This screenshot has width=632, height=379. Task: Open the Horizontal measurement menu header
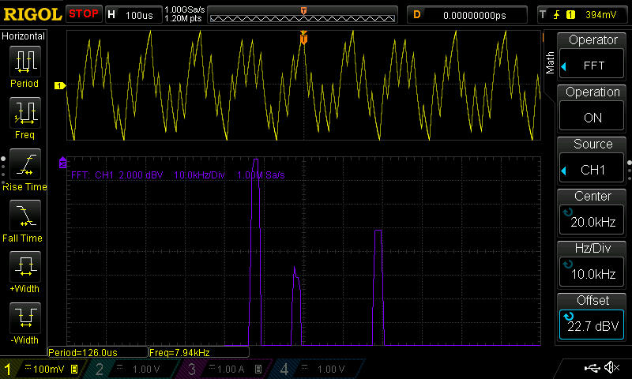coord(24,36)
